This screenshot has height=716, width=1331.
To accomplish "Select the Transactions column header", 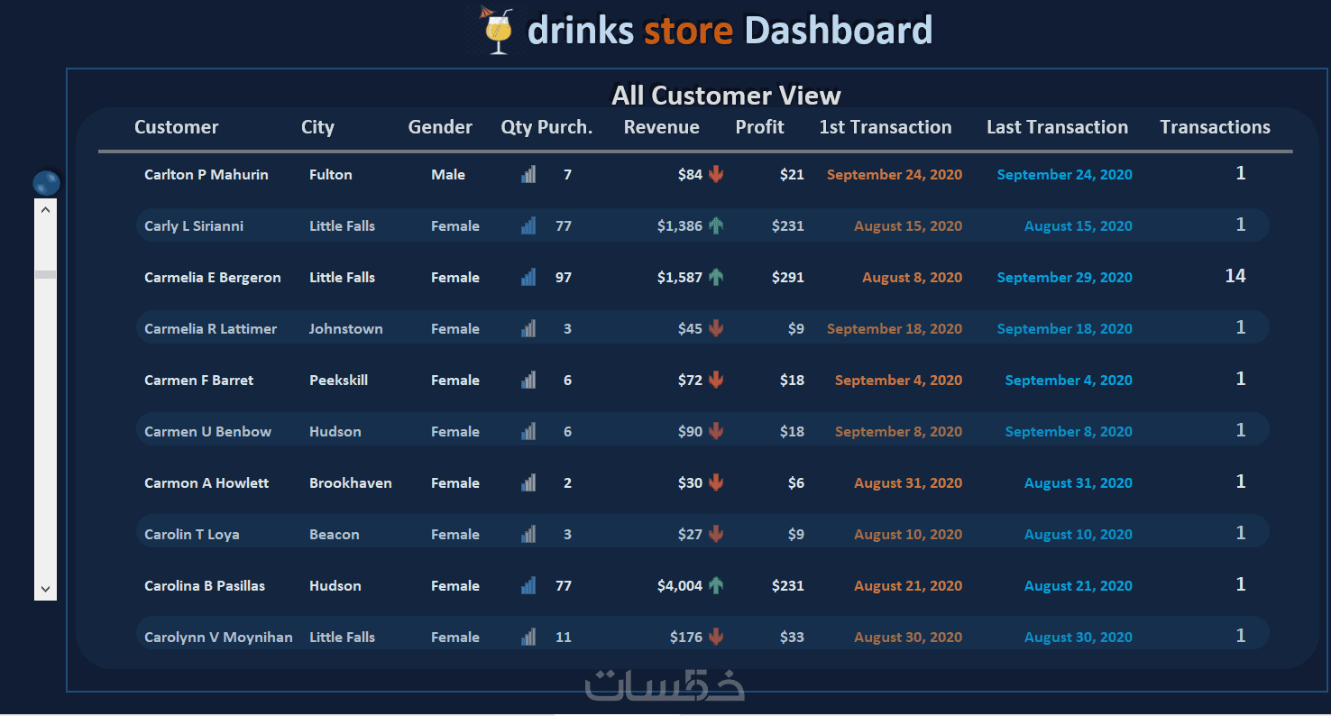I will click(x=1215, y=127).
